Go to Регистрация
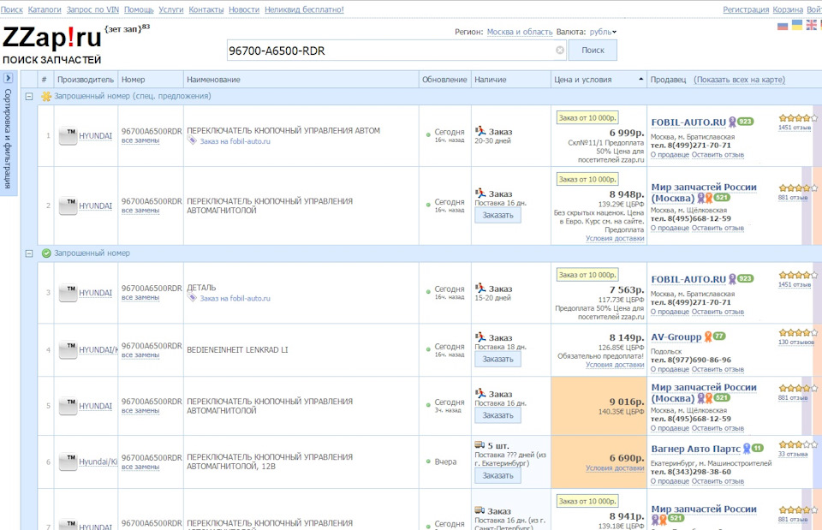The image size is (822, 530). click(x=746, y=9)
